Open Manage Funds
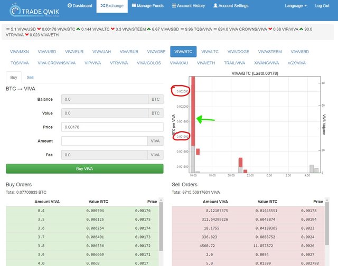Viewport: 338px width, 266px height. pos(148,6)
